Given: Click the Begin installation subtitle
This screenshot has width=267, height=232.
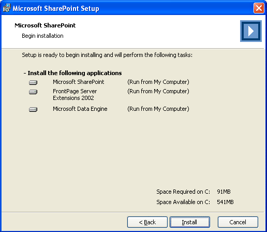Looking at the screenshot, I should (x=42, y=36).
